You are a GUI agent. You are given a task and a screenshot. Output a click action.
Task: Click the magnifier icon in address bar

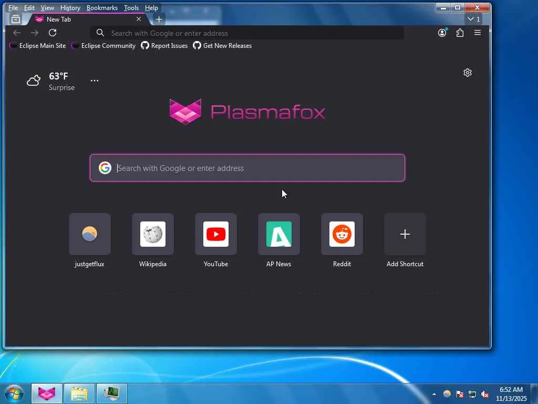100,33
